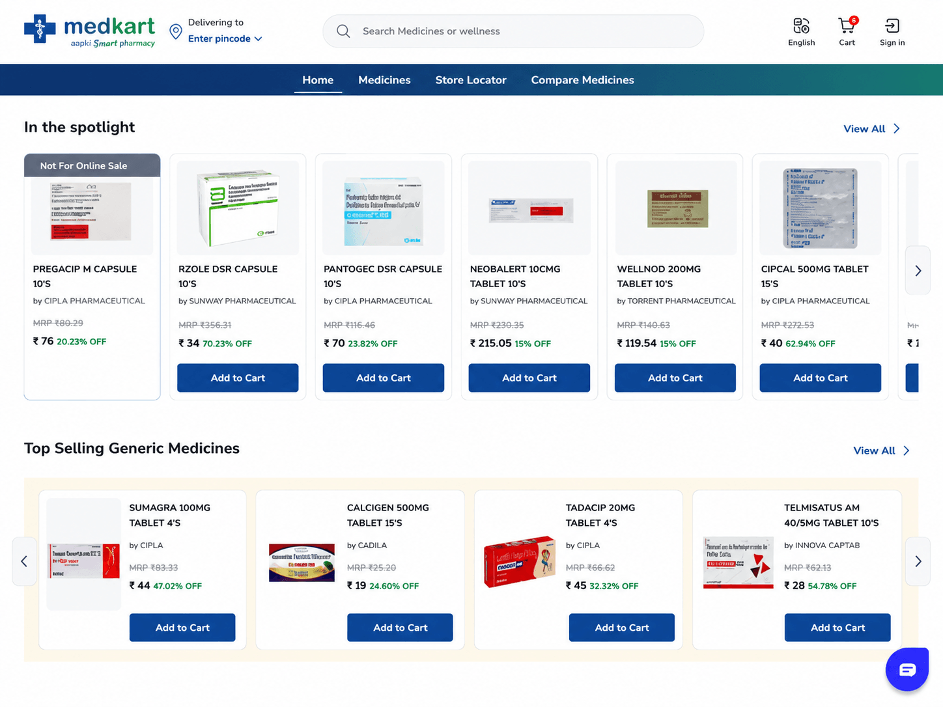Add PANTOGEC DSR CAPSULE to cart
The width and height of the screenshot is (943, 707).
[384, 378]
